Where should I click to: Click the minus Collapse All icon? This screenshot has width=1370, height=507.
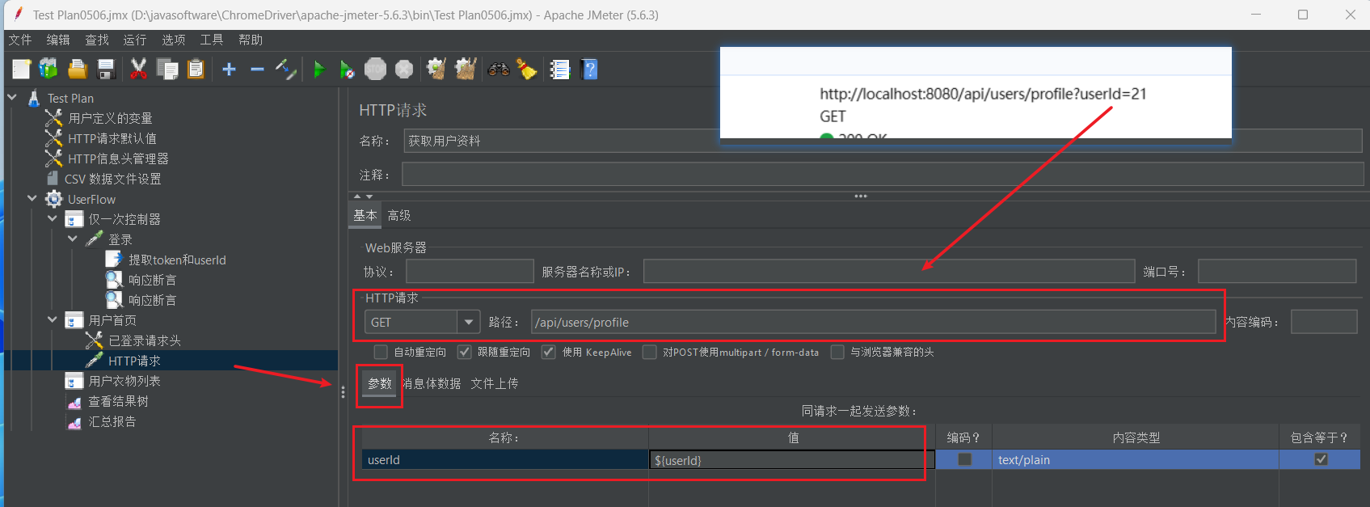coord(257,70)
